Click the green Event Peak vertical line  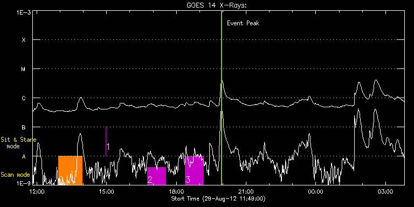tap(222, 98)
